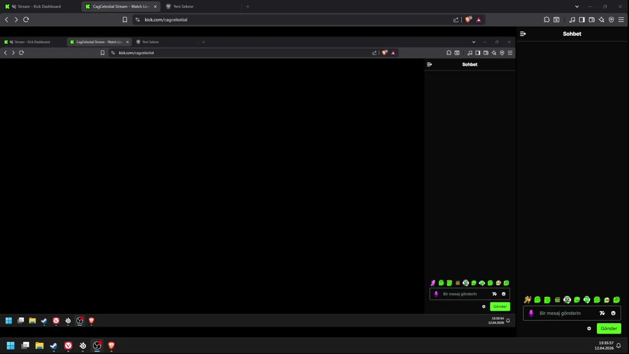This screenshot has height=354, width=629.
Task: Open Task View on the taskbar
Action: point(26,346)
